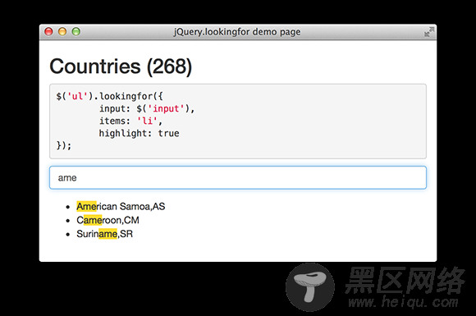
Task: Close the window with red button
Action: tap(48, 31)
